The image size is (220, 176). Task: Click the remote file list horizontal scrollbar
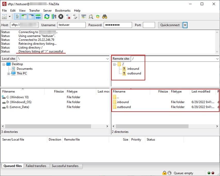[152, 126]
